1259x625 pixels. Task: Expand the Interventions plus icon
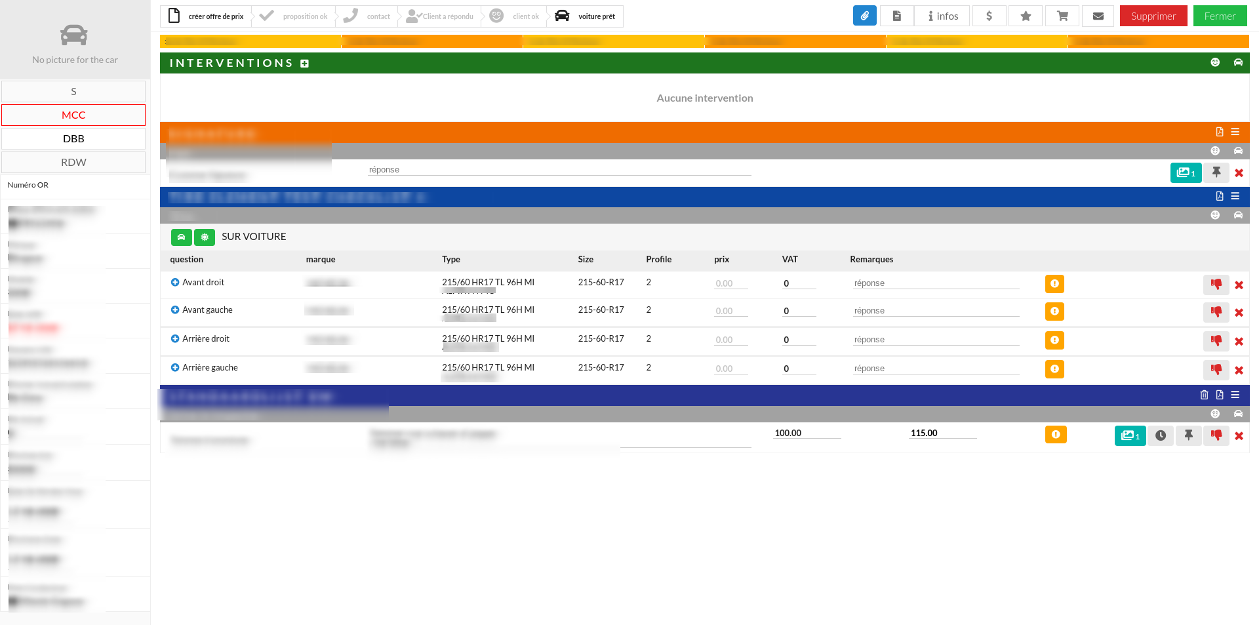point(304,64)
